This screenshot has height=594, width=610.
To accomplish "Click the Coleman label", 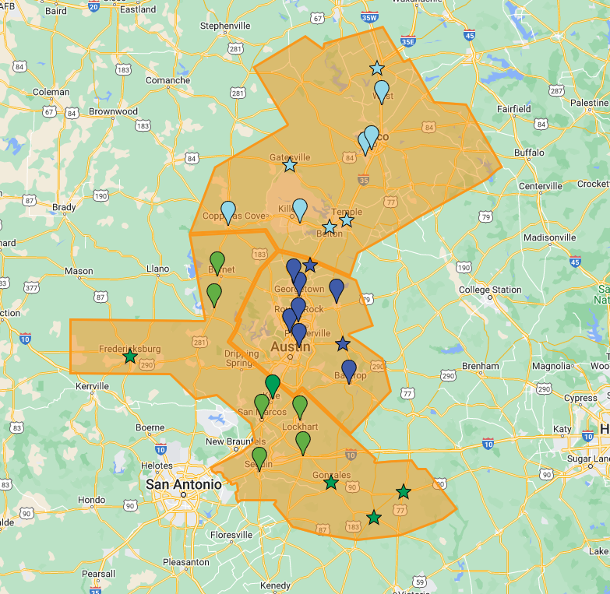I will pyautogui.click(x=51, y=92).
